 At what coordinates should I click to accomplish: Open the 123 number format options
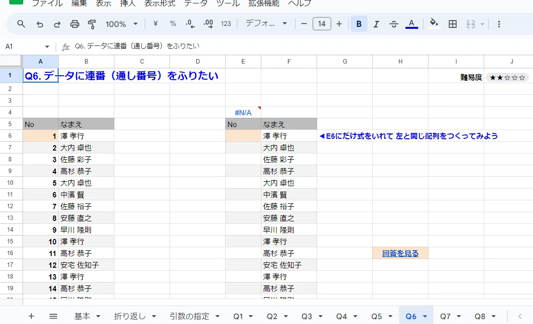click(x=226, y=24)
